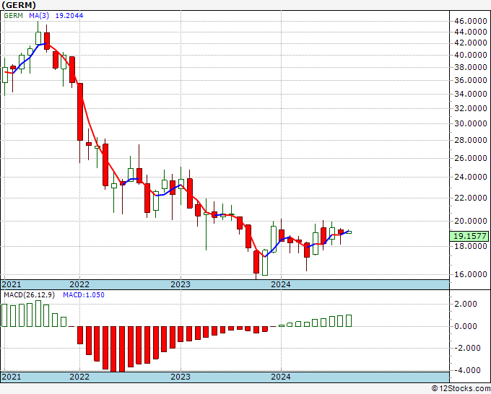Image resolution: width=491 pixels, height=394 pixels.
Task: Click the 24.0000 price axis label
Action: 470,177
